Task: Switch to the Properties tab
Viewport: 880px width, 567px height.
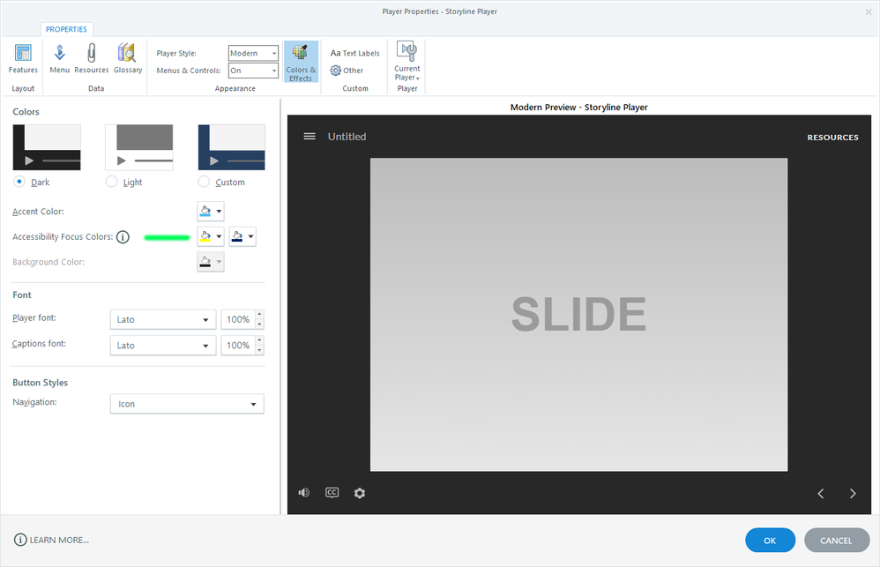Action: pos(66,29)
